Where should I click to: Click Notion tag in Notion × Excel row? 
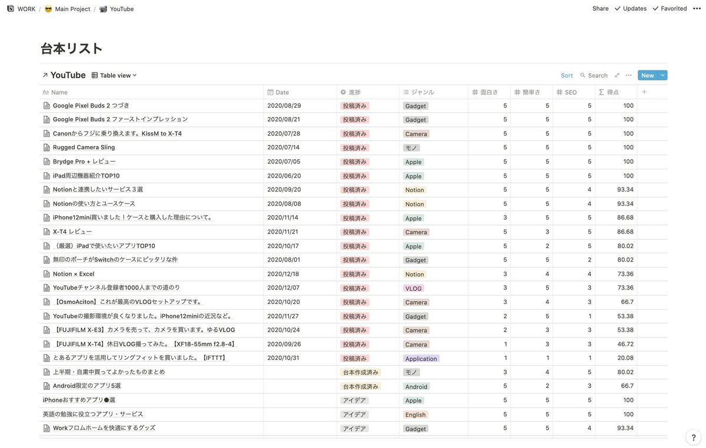pos(415,274)
